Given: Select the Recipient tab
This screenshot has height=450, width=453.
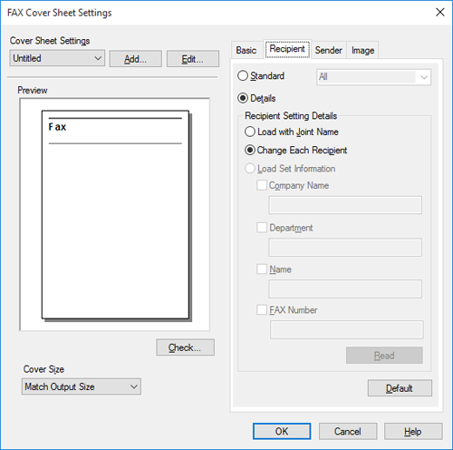Looking at the screenshot, I should (287, 49).
